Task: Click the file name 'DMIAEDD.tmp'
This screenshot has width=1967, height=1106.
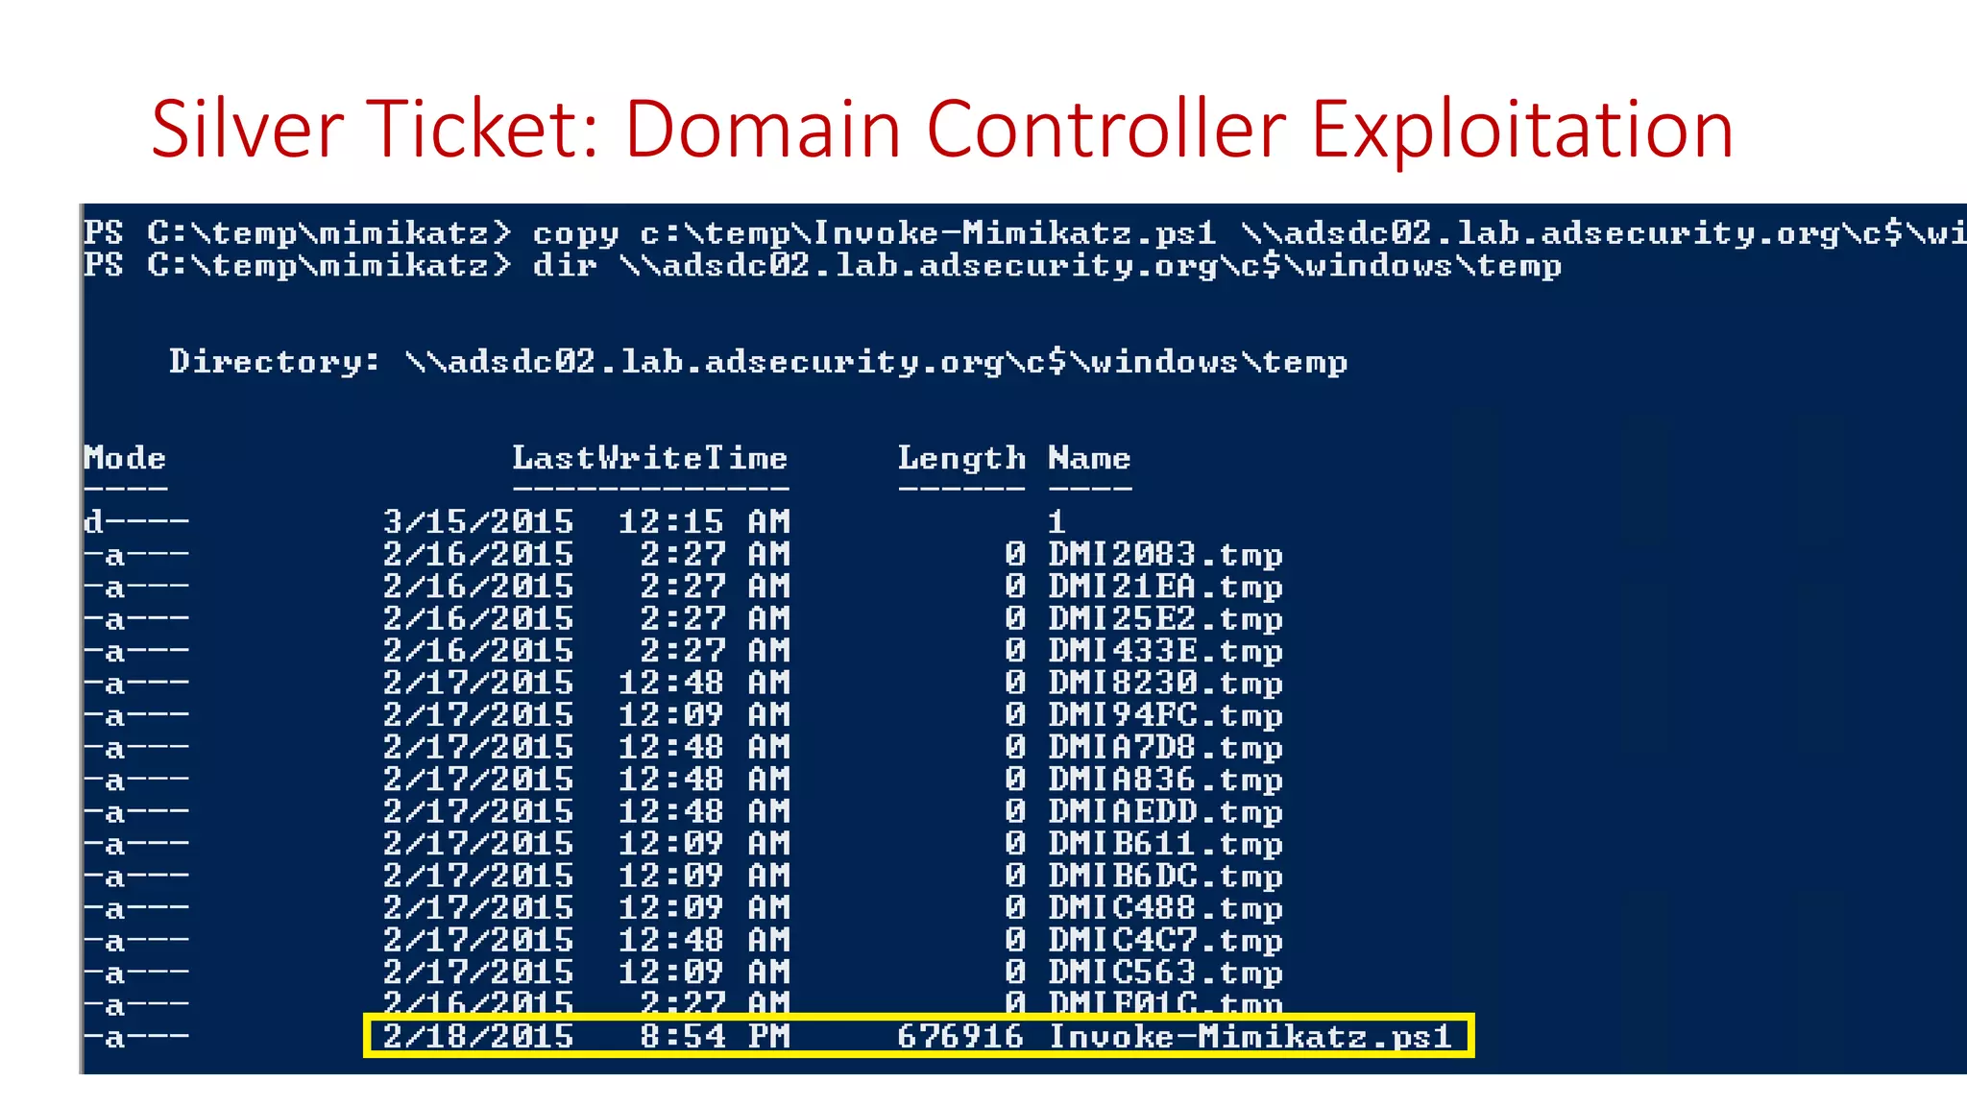Action: pos(1165,812)
